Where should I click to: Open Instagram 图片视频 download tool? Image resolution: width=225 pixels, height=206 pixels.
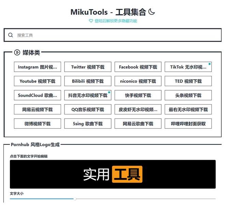pos(37,67)
